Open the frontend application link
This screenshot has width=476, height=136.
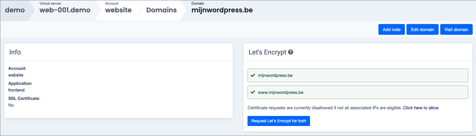pyautogui.click(x=16, y=90)
